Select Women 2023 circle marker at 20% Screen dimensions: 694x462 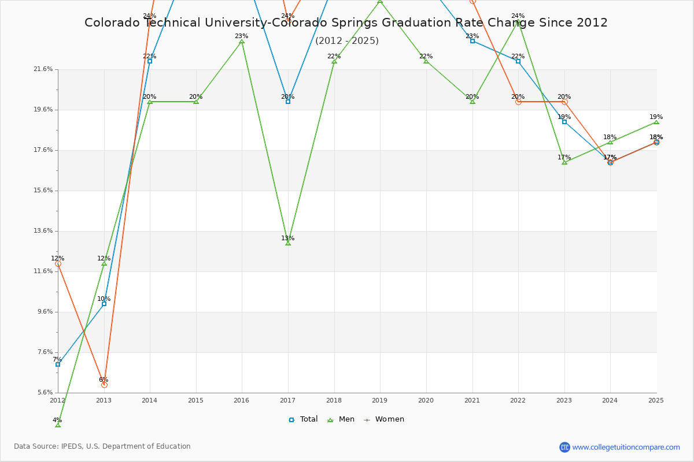pyautogui.click(x=564, y=102)
